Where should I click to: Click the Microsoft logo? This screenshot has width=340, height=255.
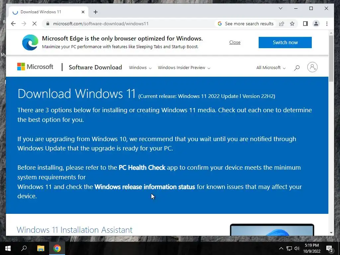(x=35, y=67)
